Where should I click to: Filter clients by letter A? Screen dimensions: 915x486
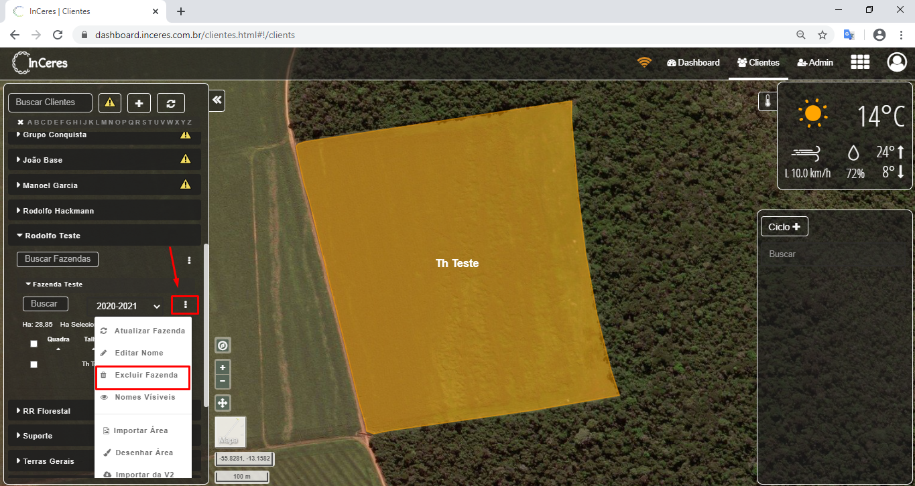(29, 122)
